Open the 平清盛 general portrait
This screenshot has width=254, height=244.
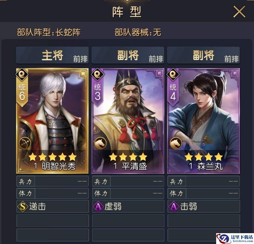[128, 121]
